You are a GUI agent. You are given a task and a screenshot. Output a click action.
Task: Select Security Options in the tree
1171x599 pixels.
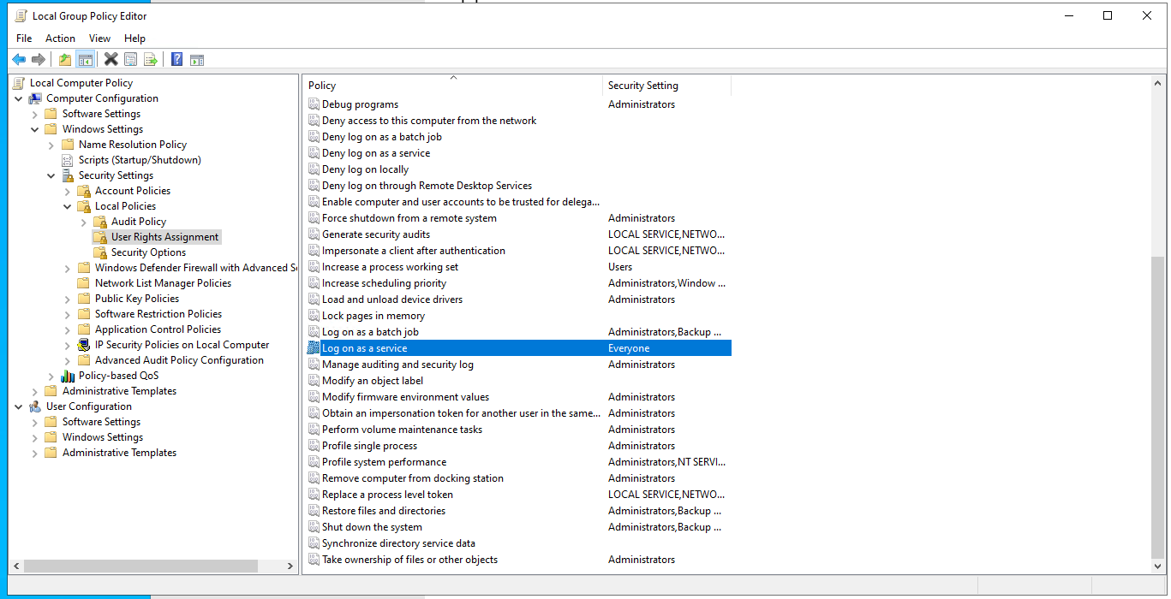click(148, 252)
